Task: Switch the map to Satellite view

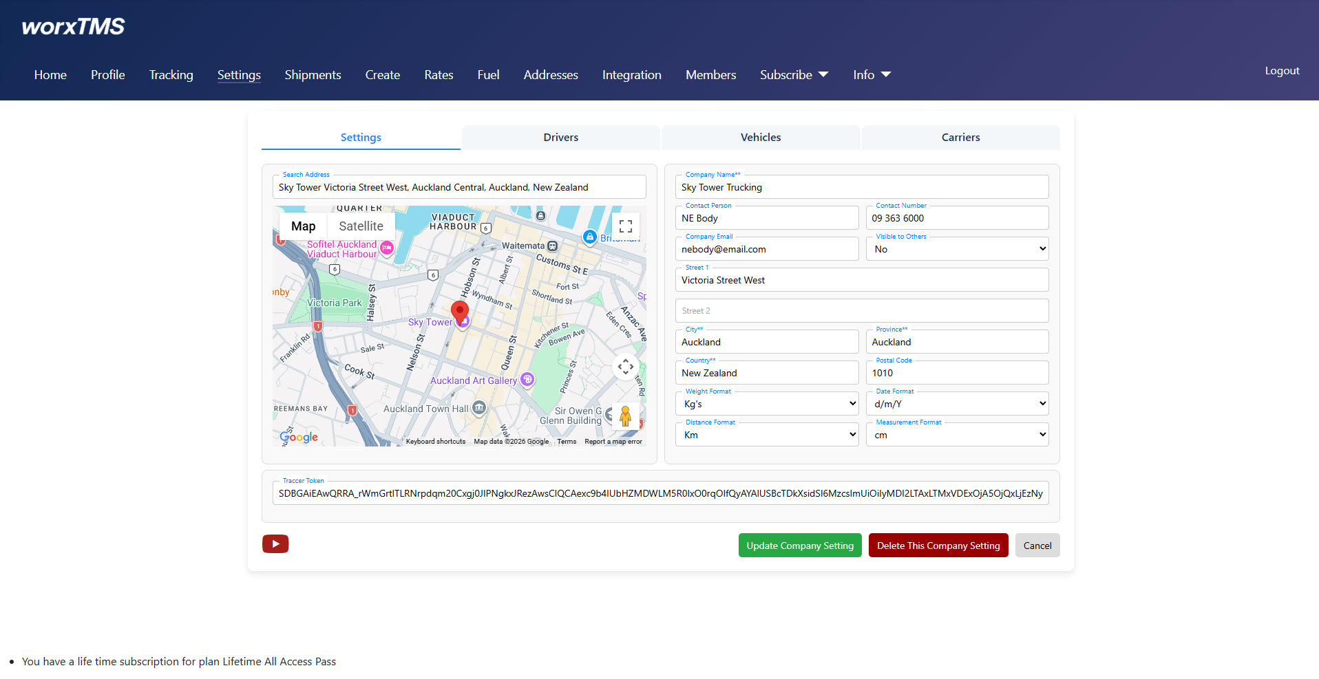Action: (361, 226)
